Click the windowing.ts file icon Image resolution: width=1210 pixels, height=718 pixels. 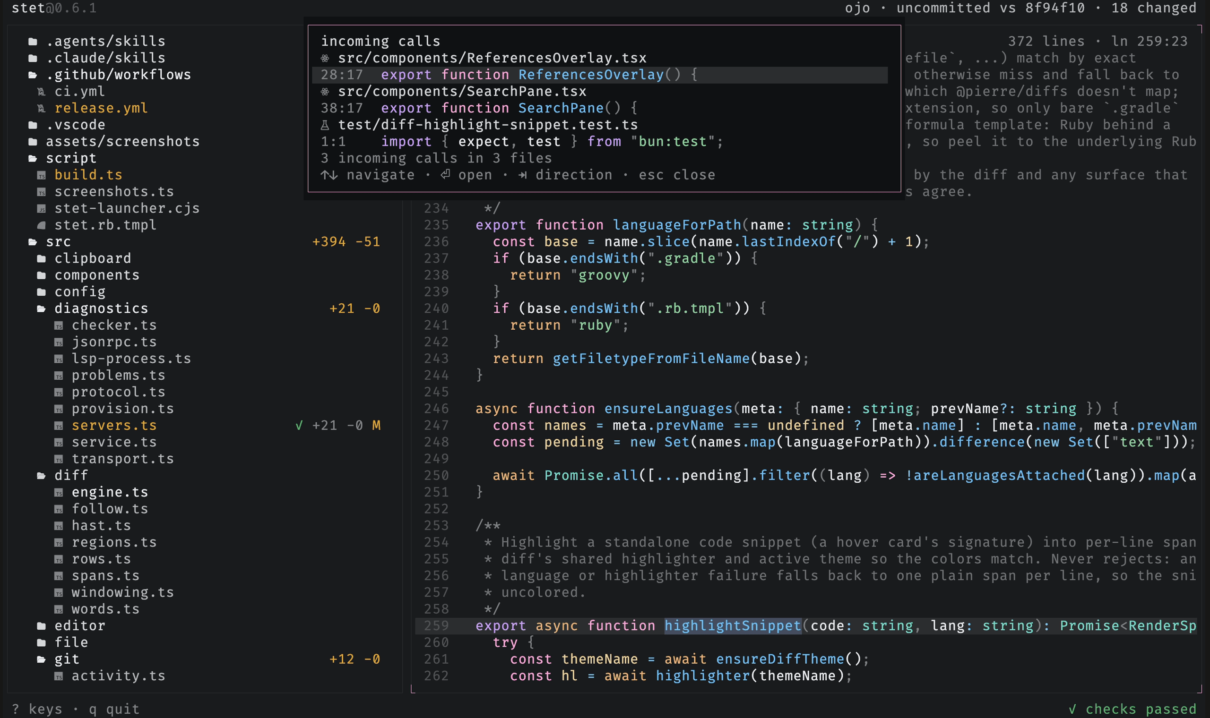59,593
